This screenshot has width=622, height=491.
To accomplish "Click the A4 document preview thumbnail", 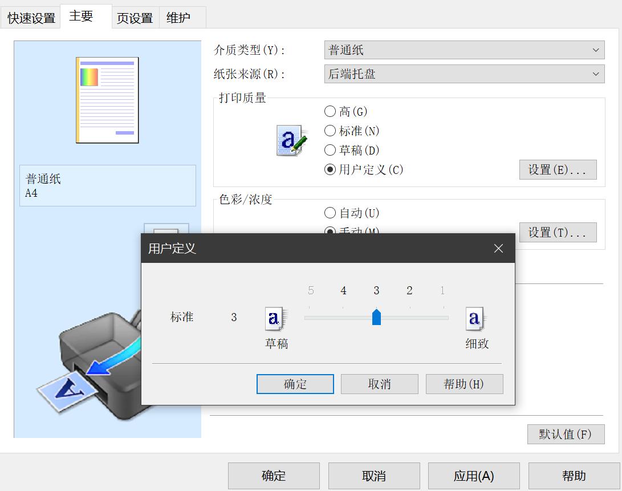I will [x=106, y=100].
